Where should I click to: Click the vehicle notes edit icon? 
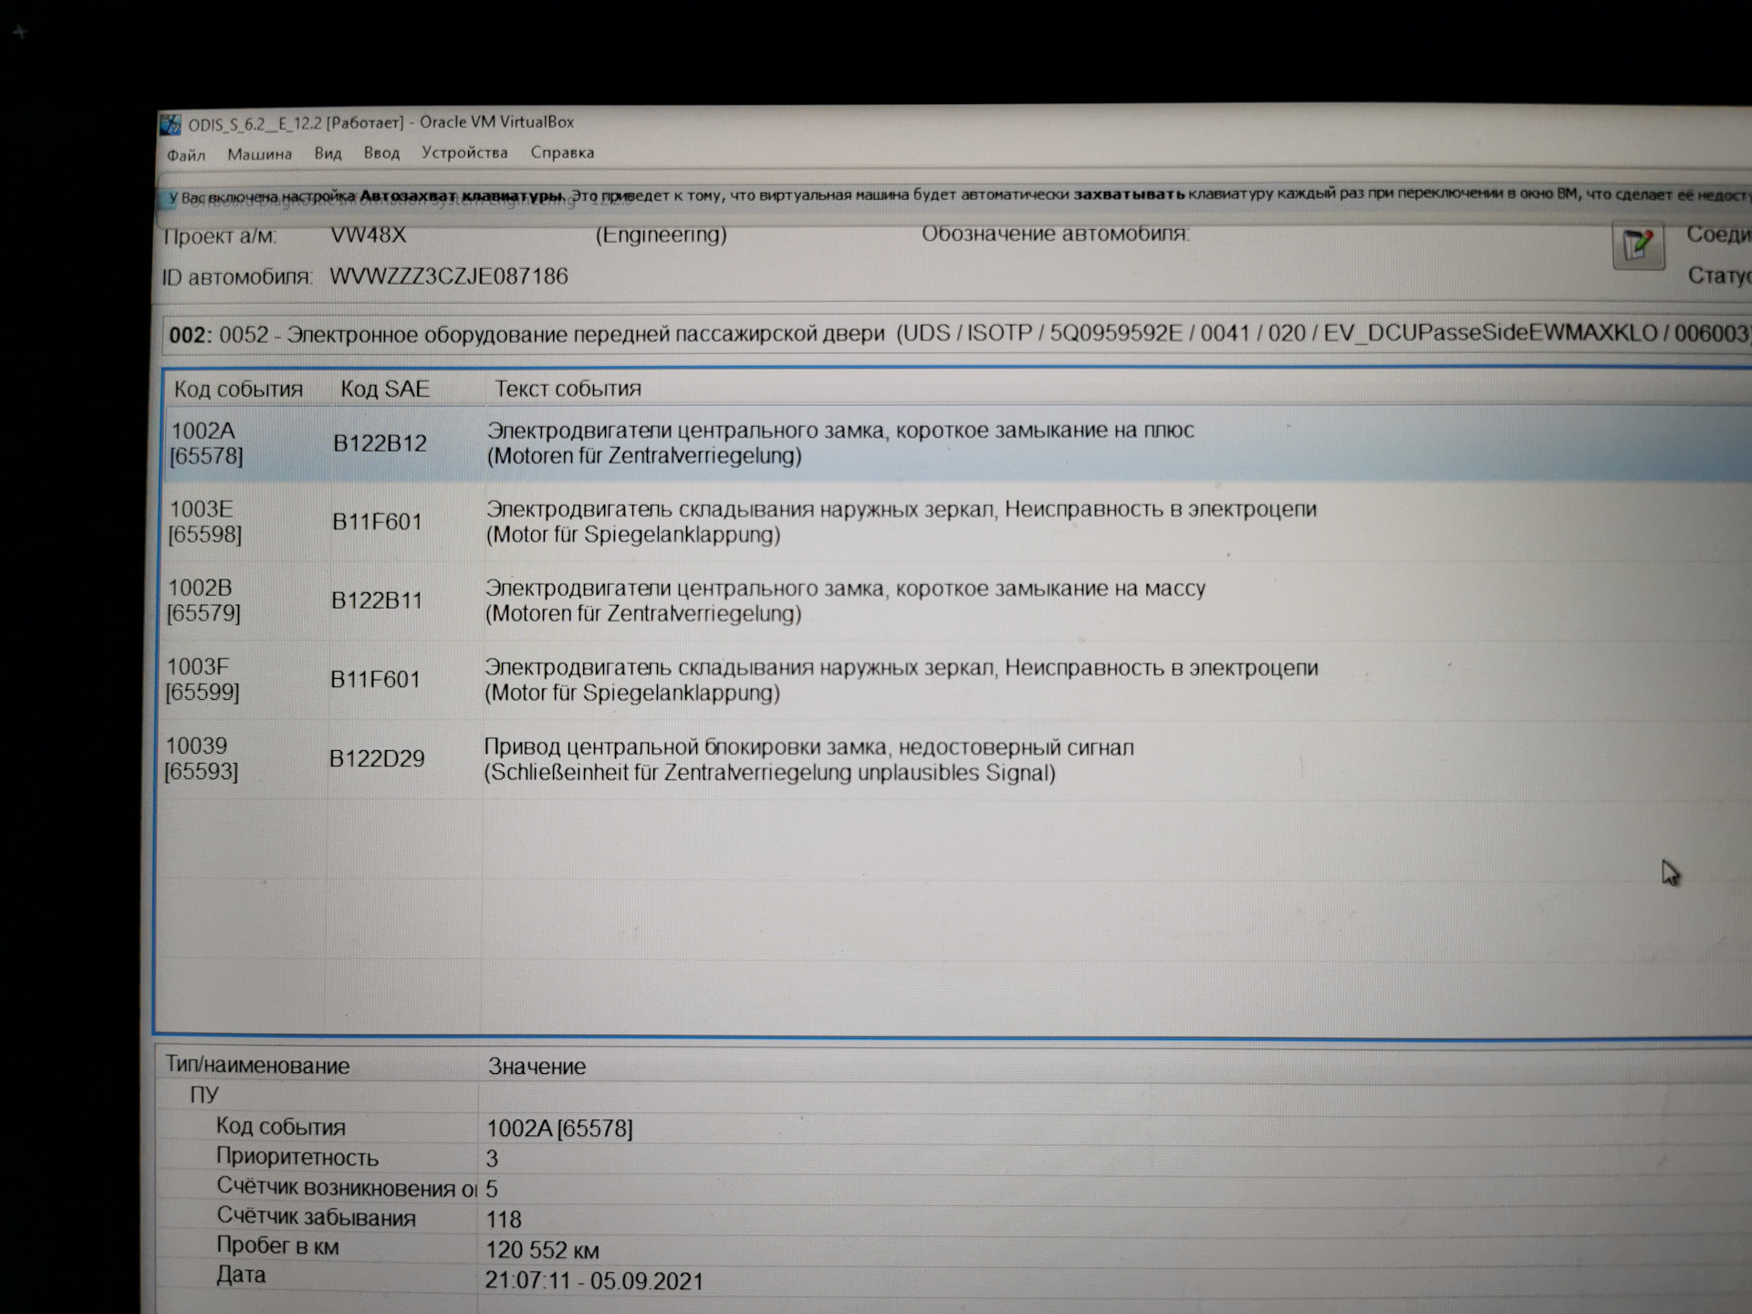1638,245
